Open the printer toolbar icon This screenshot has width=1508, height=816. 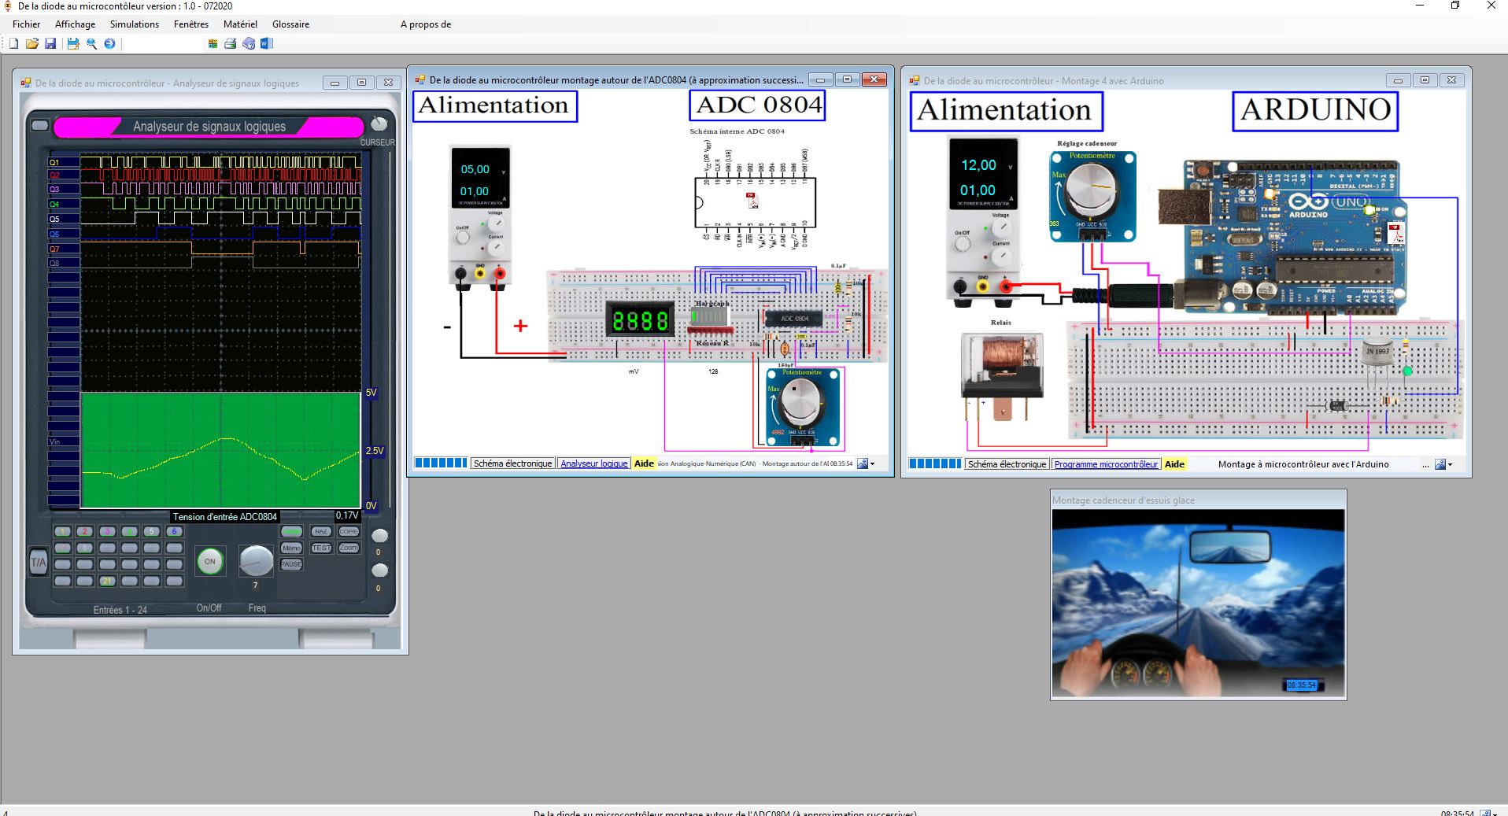(230, 44)
